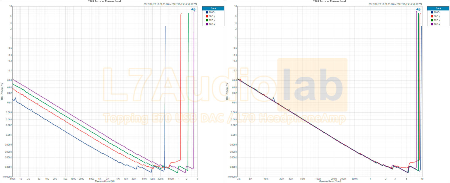Screen dimensions: 450x183
Task: Click the 'THD+N Ratio vs Measured Level' title of Vrms graph
Action: tap(330, 1)
